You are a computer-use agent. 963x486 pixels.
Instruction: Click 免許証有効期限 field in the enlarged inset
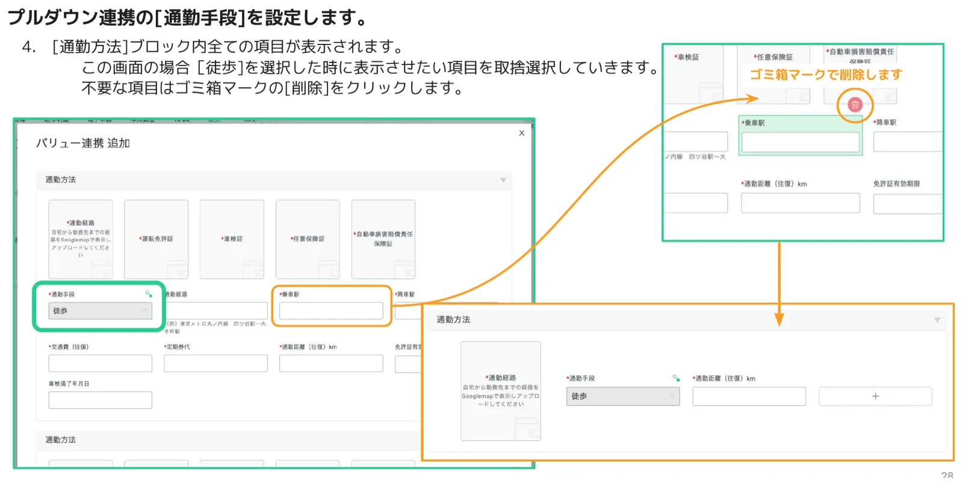coord(908,203)
